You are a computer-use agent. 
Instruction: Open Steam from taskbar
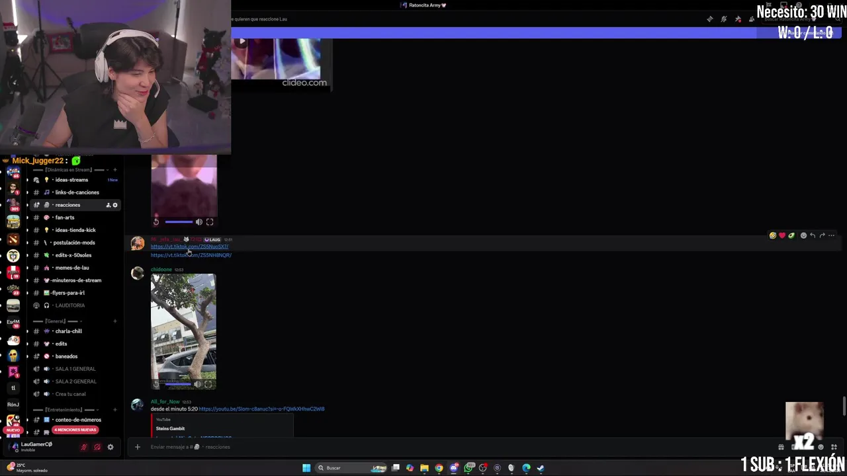pyautogui.click(x=541, y=468)
